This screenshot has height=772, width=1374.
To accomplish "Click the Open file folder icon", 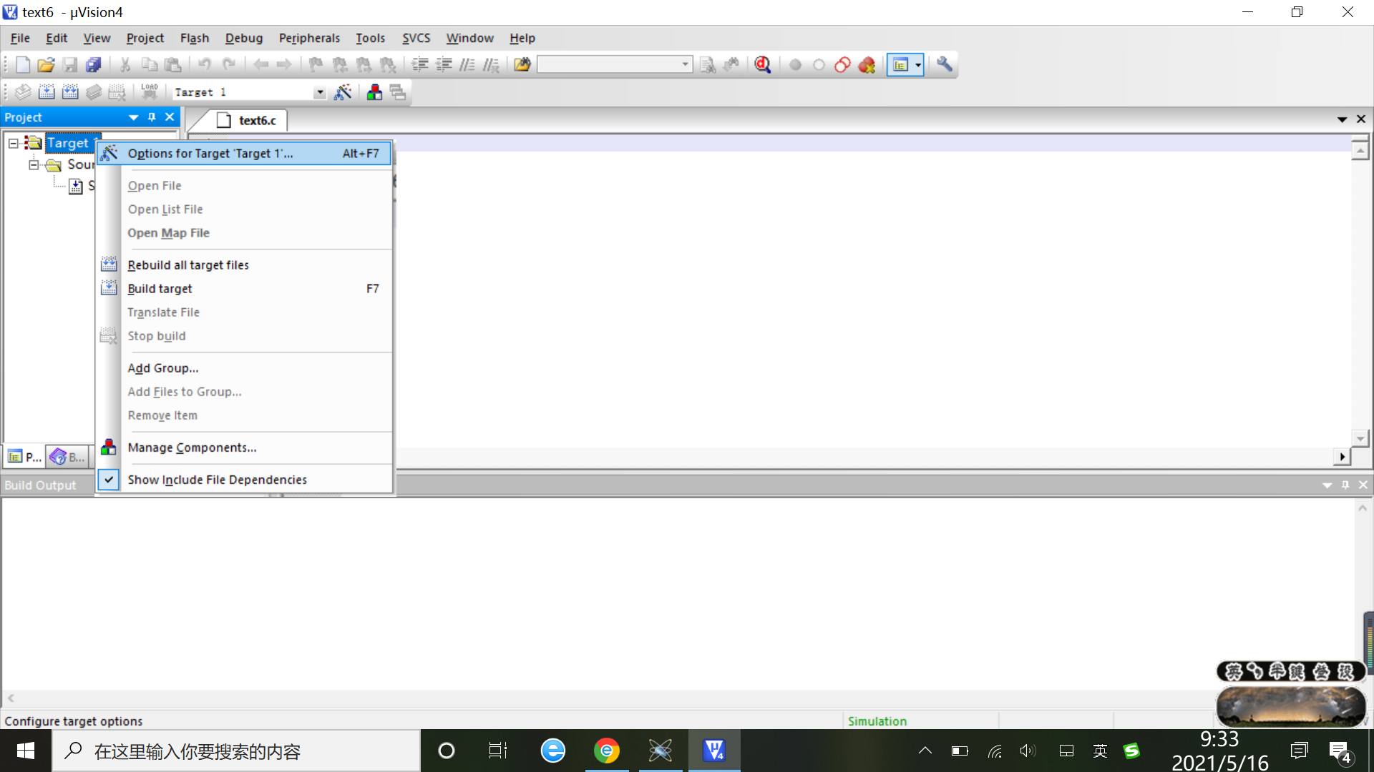I will click(46, 65).
